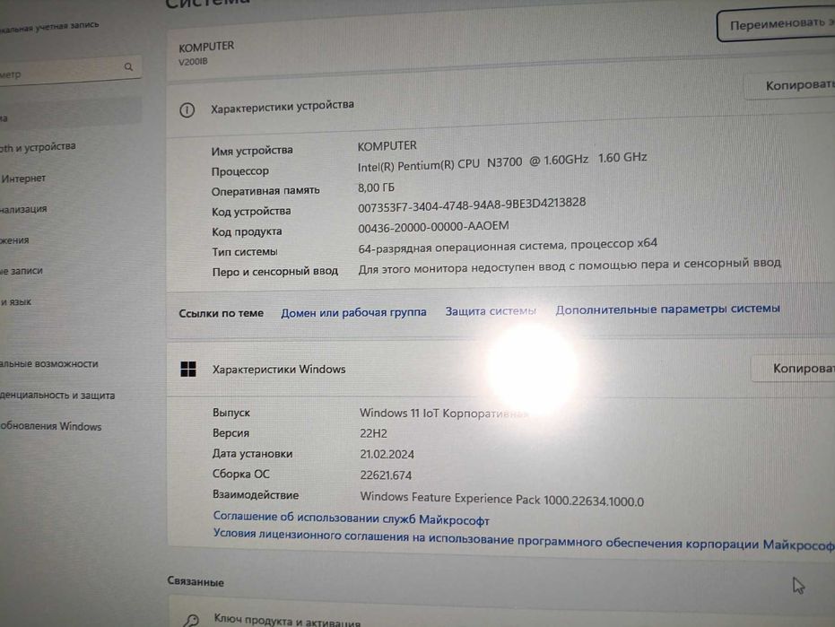
Task: Open Защита системы link
Action: (491, 311)
